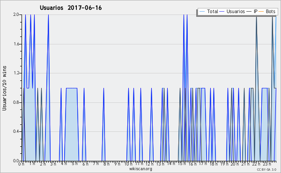Click the 17 h x-axis label

click(x=203, y=164)
